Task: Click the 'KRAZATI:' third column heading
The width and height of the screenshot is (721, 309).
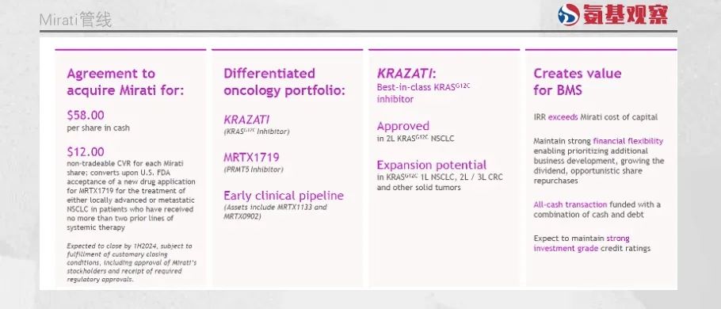Action: coord(406,74)
